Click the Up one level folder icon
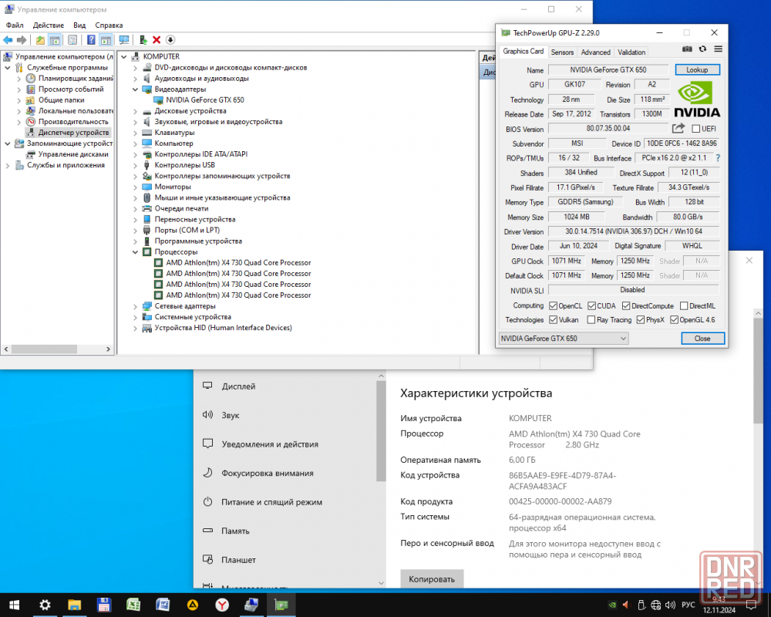 coord(40,40)
